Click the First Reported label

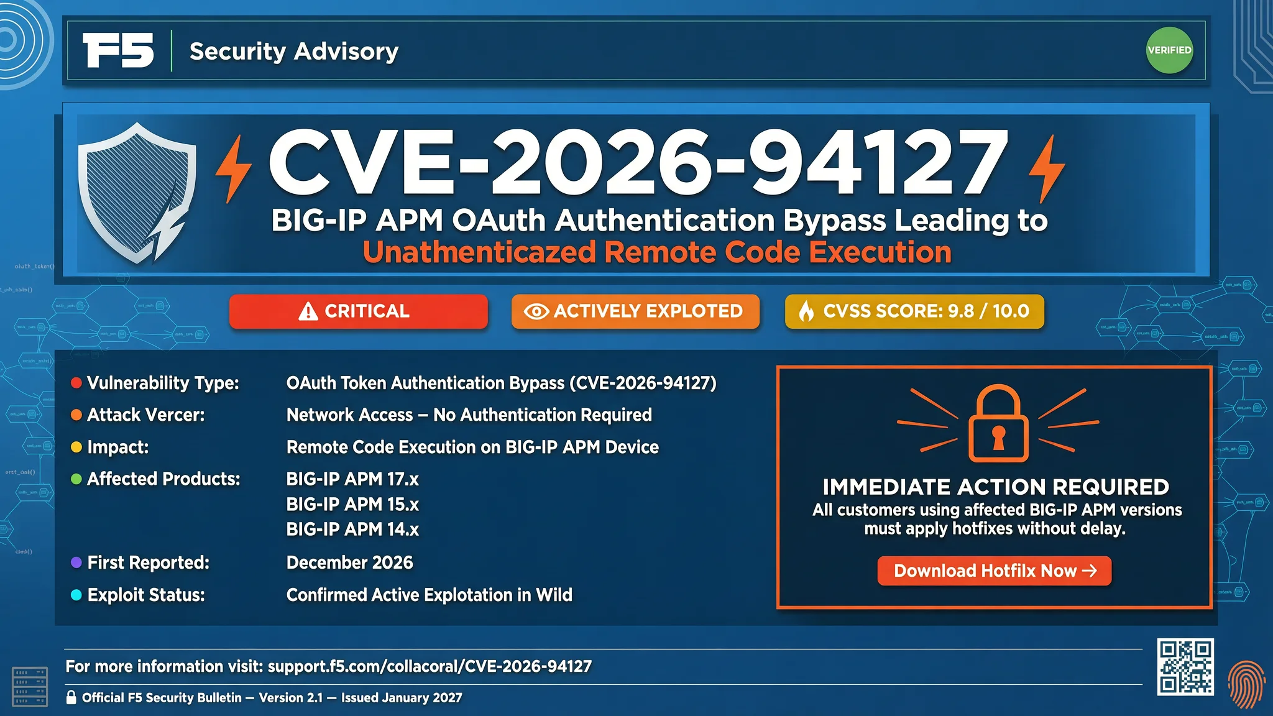(x=148, y=563)
